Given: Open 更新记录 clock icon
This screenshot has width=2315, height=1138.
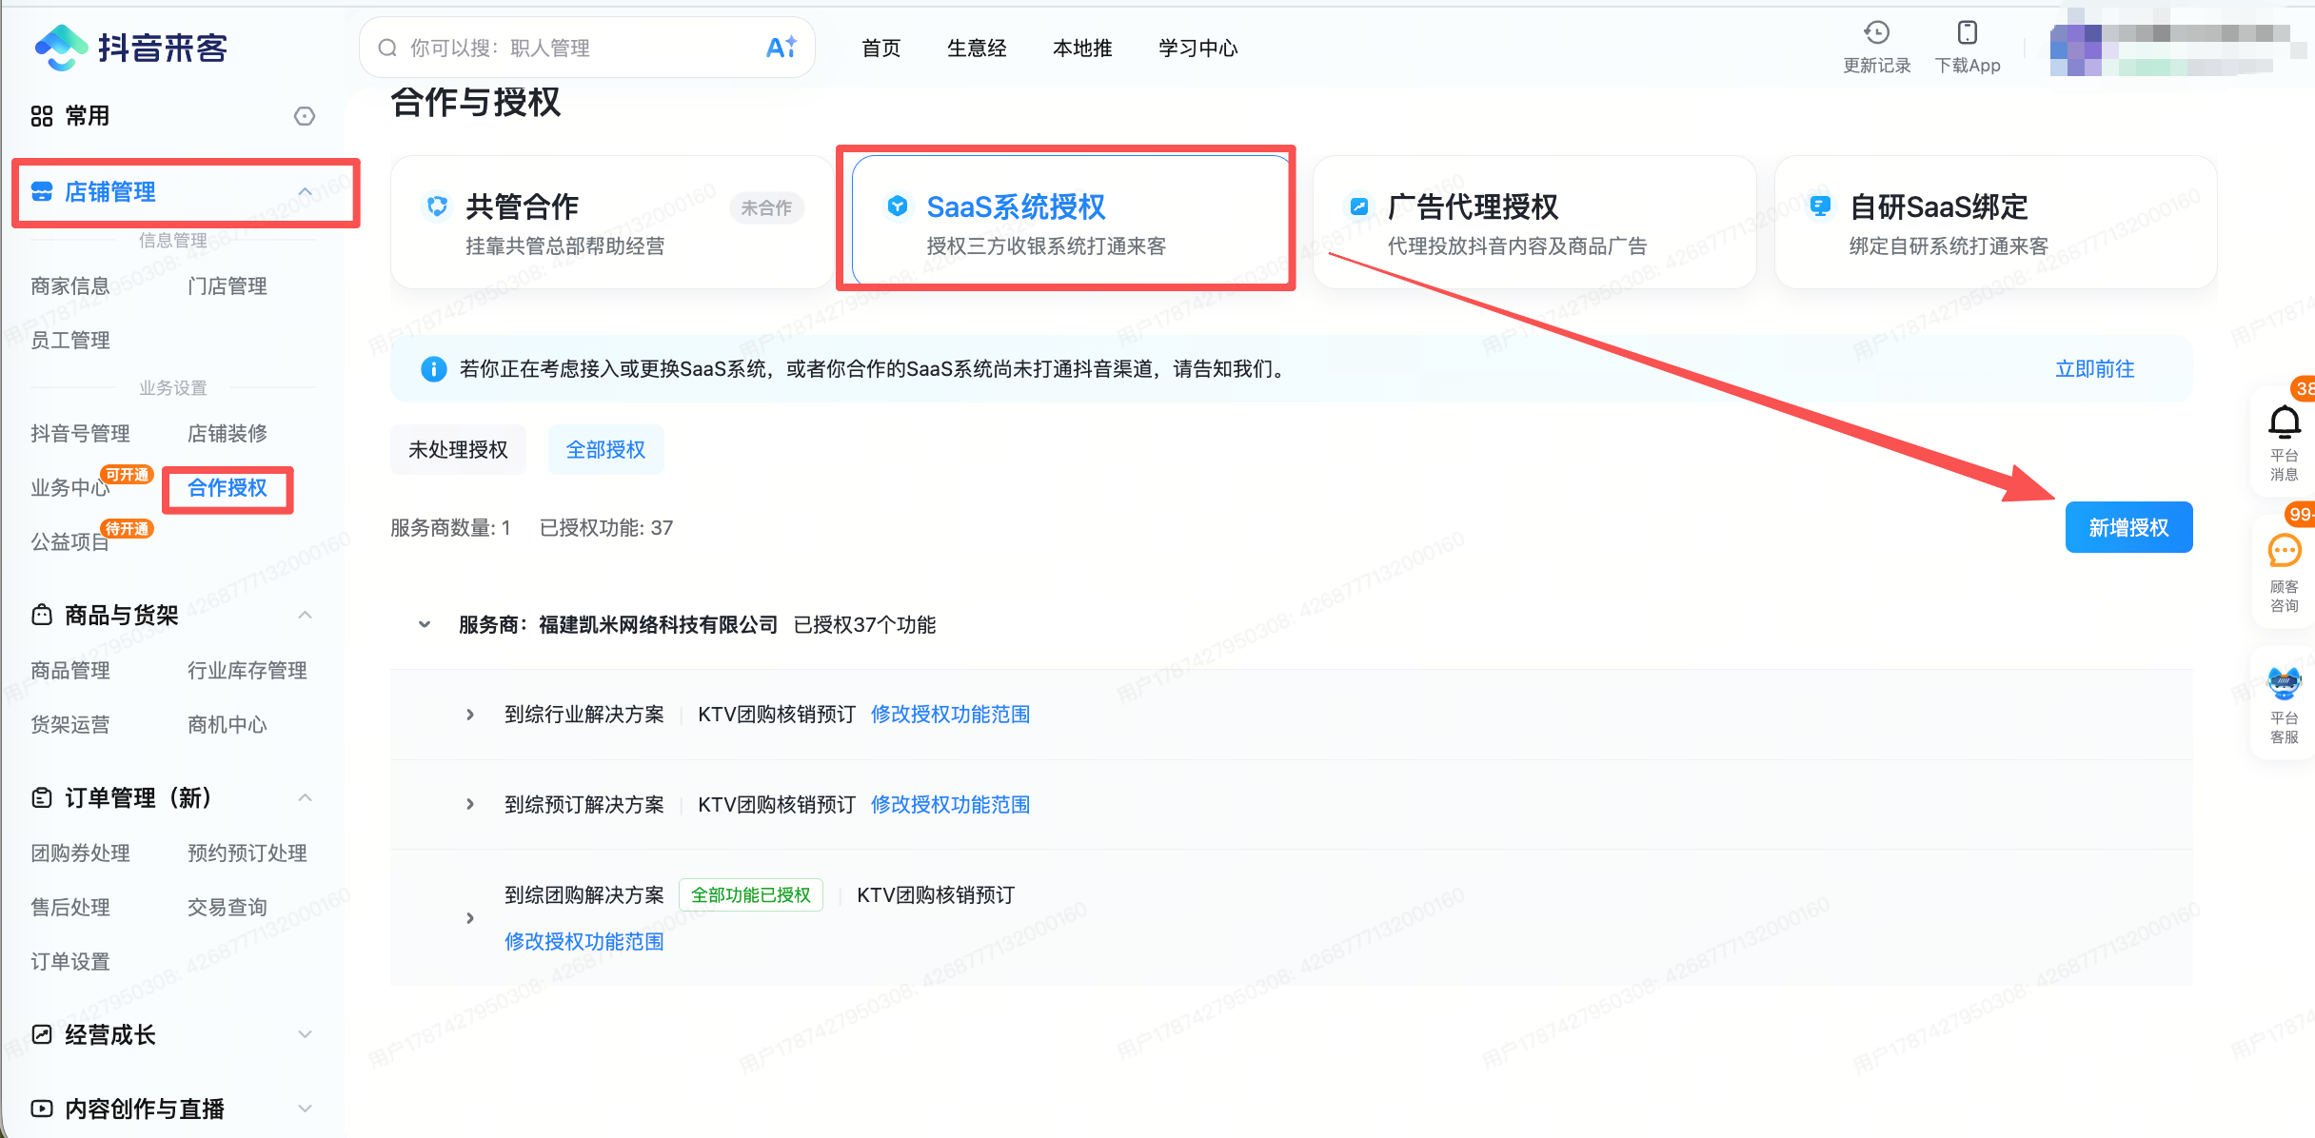Looking at the screenshot, I should 1876,32.
